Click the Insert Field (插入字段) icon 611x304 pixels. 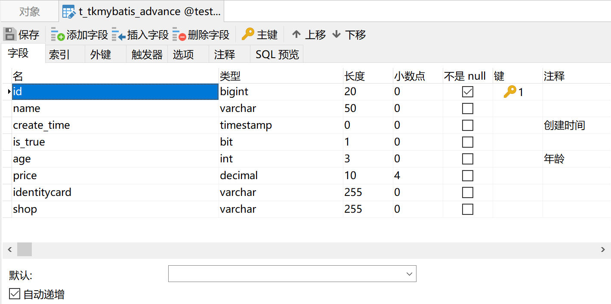coord(118,34)
